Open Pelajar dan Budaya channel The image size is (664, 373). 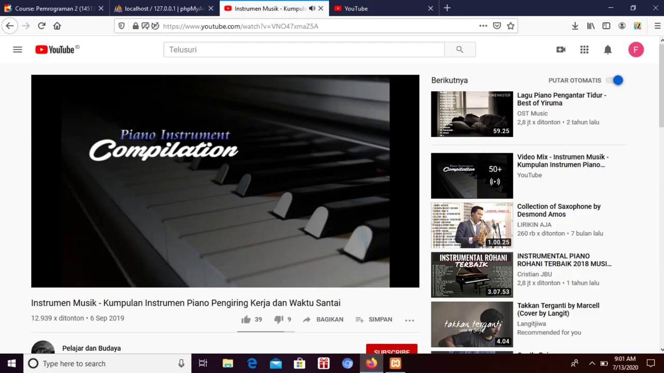coord(91,348)
